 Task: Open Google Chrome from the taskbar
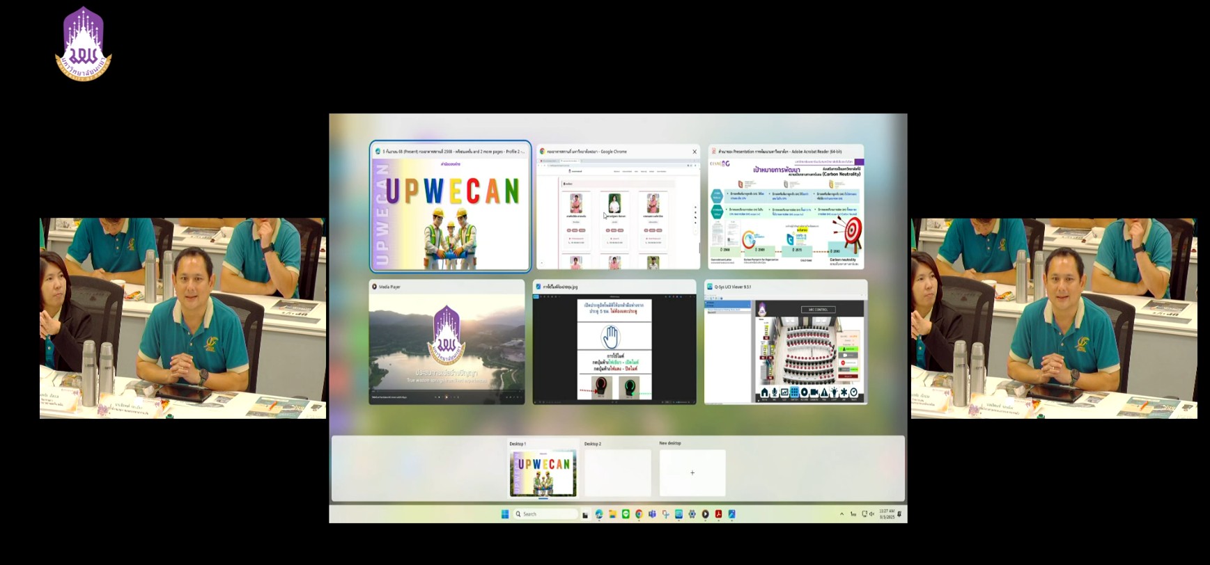pos(639,514)
